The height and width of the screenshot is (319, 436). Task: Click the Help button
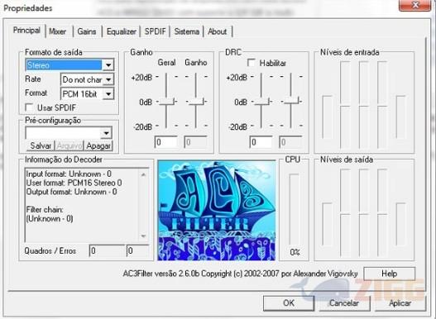click(390, 274)
